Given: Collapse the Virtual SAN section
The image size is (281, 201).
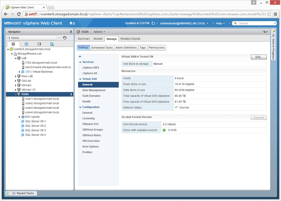Looking at the screenshot, I should pos(80,79).
